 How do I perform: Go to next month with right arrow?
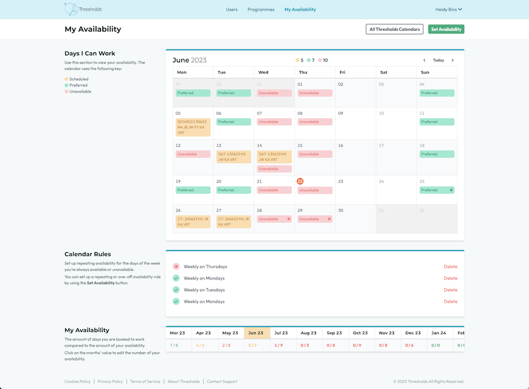click(x=453, y=60)
